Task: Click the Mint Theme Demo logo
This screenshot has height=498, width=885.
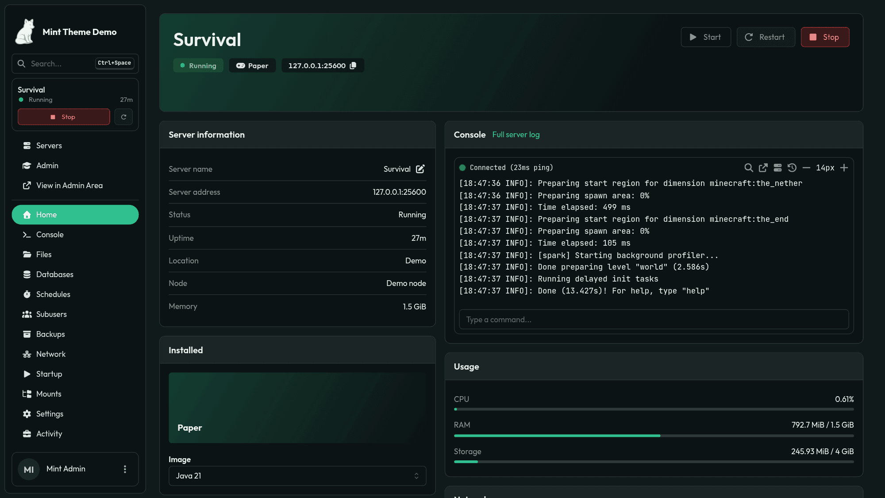Action: (x=25, y=31)
